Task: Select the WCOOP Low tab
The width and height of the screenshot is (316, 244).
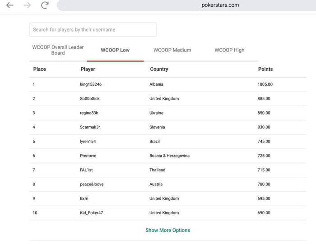Action: coord(115,50)
